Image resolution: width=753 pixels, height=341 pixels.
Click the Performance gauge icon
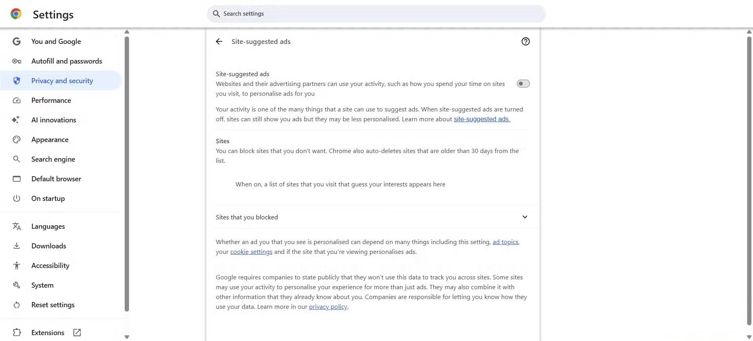point(16,100)
